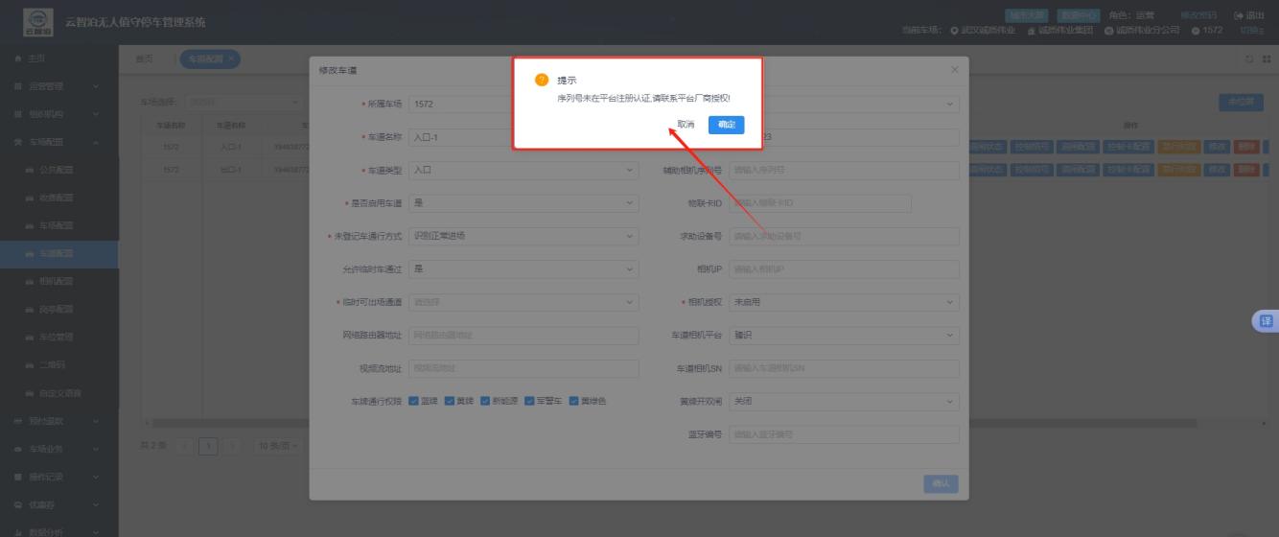Click the 求助设备号 input field
Image resolution: width=1279 pixels, height=537 pixels.
844,236
